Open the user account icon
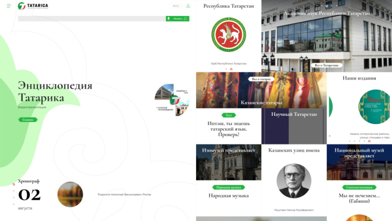The height and width of the screenshot is (221, 392). pos(188,6)
